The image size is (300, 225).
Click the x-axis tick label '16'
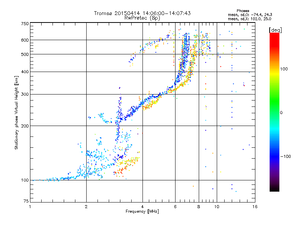coord(255,207)
